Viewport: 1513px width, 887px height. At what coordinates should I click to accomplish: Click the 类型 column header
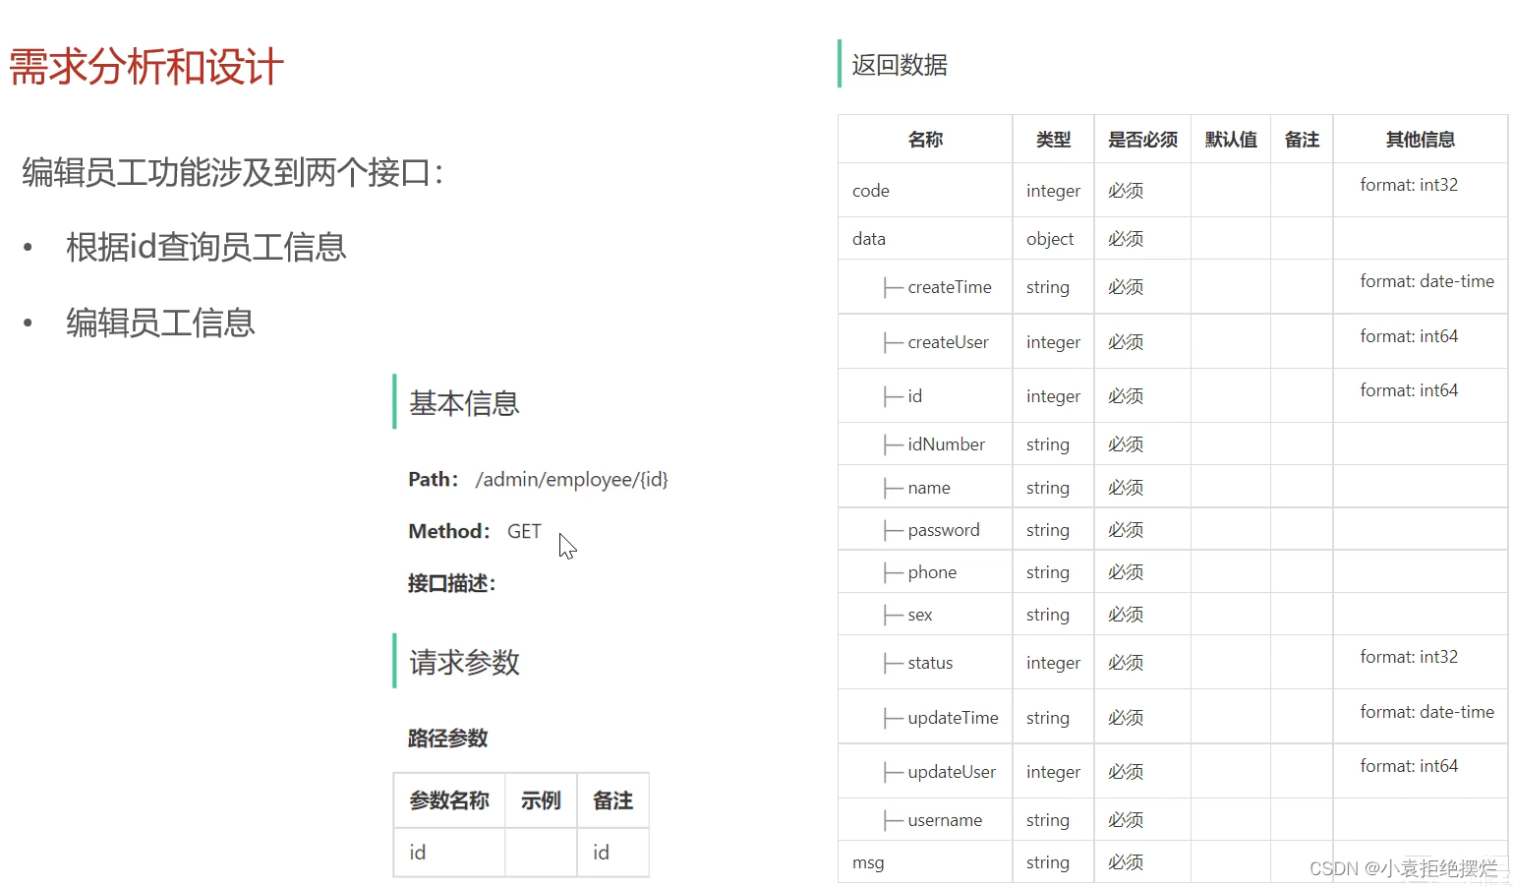1052,139
